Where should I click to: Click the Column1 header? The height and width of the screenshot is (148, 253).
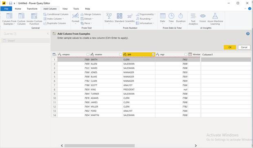[226, 55]
